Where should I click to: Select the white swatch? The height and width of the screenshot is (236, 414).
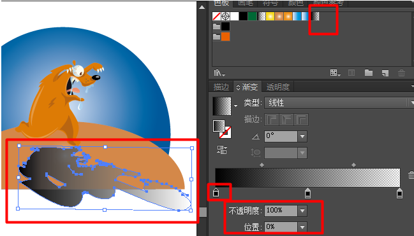(234, 17)
